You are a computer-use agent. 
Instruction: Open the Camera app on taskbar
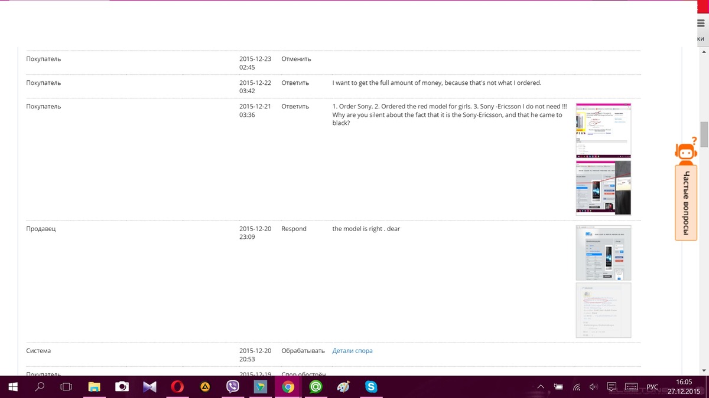pos(122,387)
